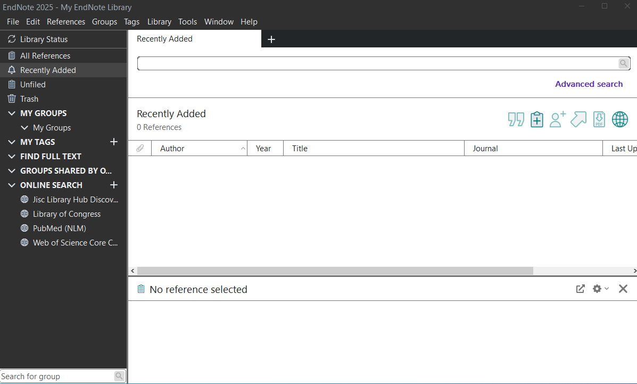
Task: Open the gear settings dropdown
Action: point(600,289)
